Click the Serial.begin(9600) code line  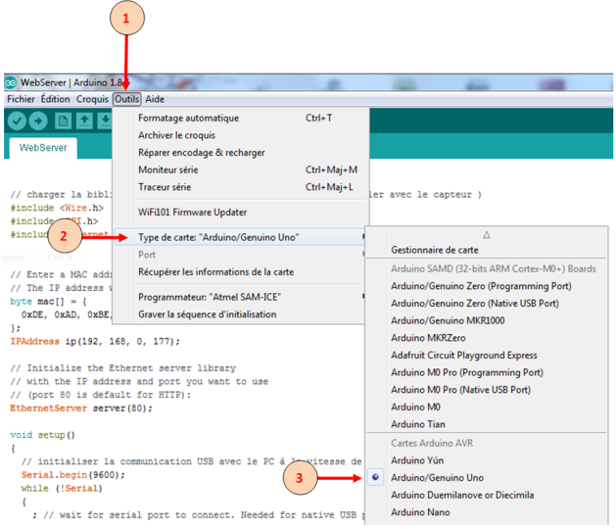tap(73, 475)
